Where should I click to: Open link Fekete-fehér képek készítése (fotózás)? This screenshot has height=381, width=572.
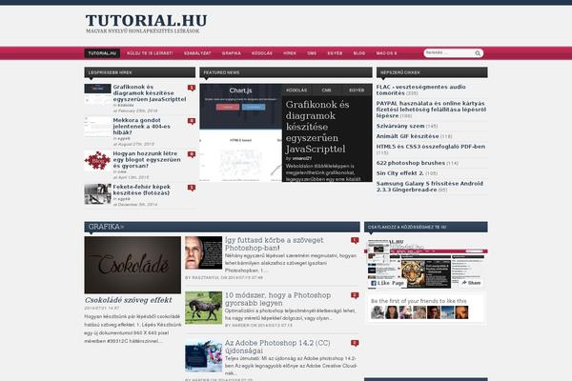(x=141, y=190)
